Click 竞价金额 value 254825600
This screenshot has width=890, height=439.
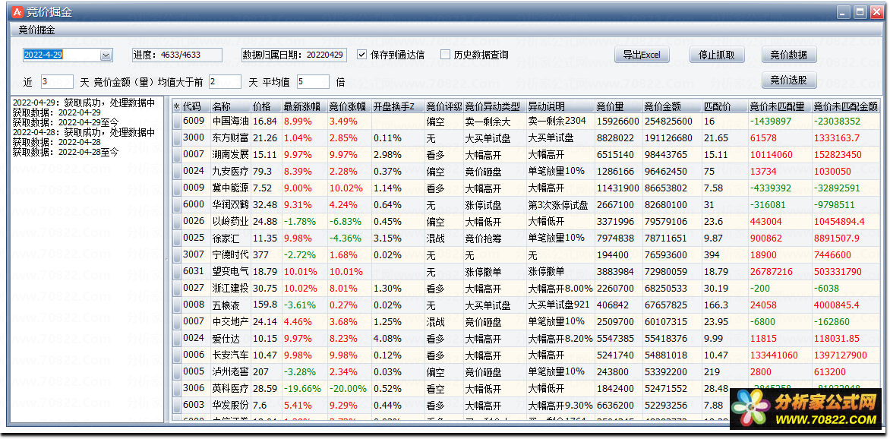(671, 121)
